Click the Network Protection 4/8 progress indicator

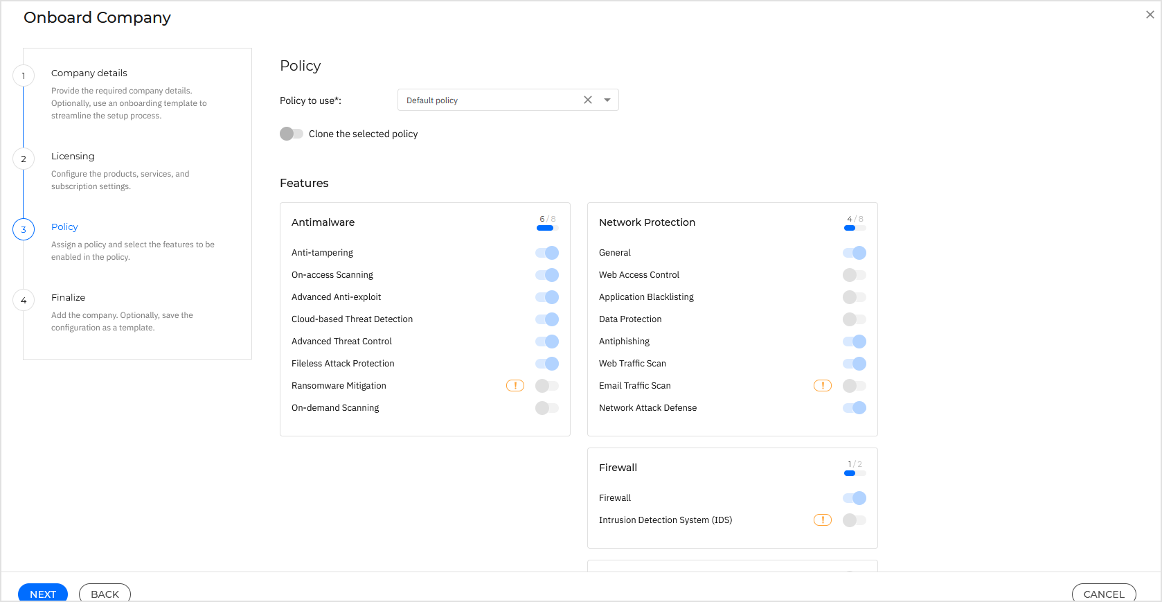tap(855, 222)
